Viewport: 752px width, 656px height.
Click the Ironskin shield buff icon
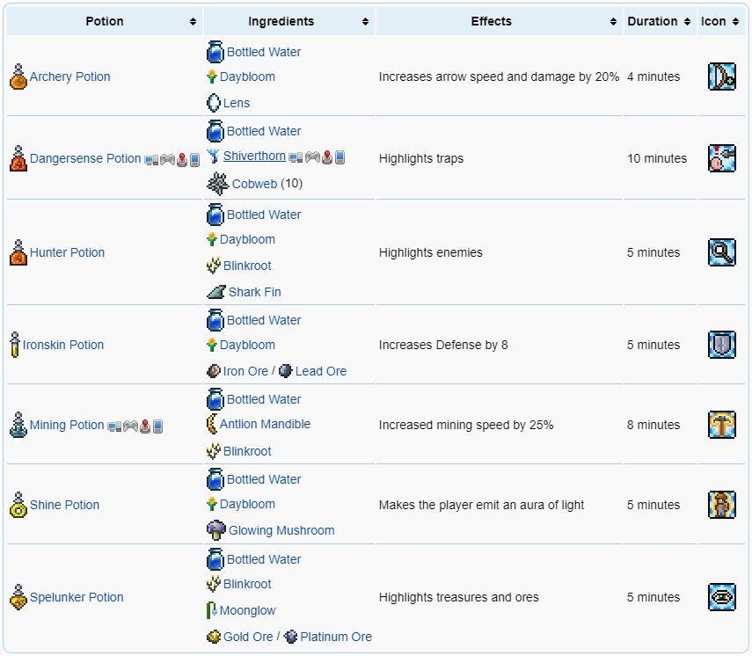721,345
